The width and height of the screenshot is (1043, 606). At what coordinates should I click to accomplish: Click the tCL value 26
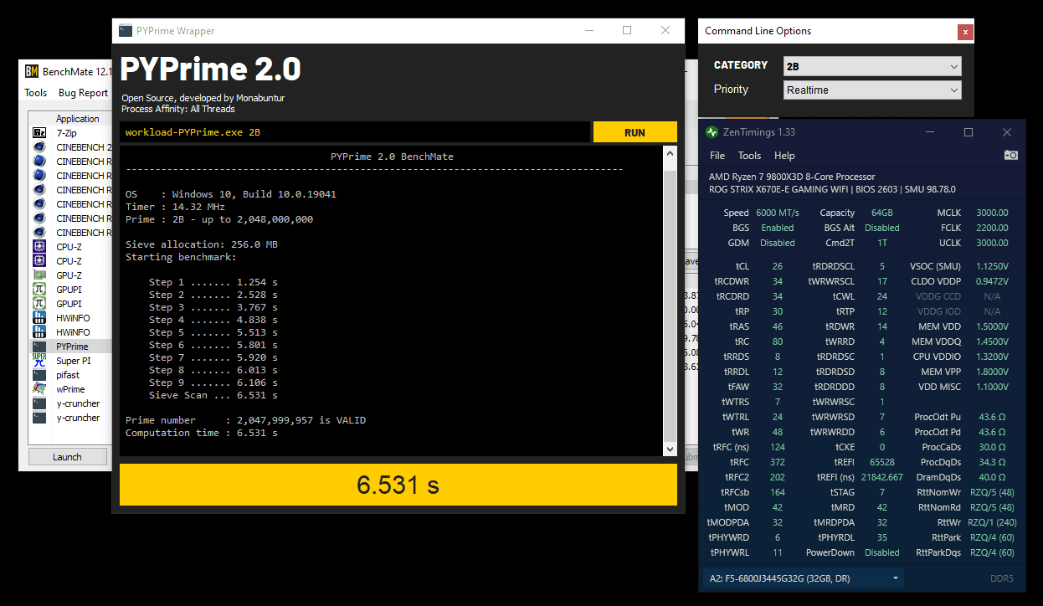coord(778,266)
